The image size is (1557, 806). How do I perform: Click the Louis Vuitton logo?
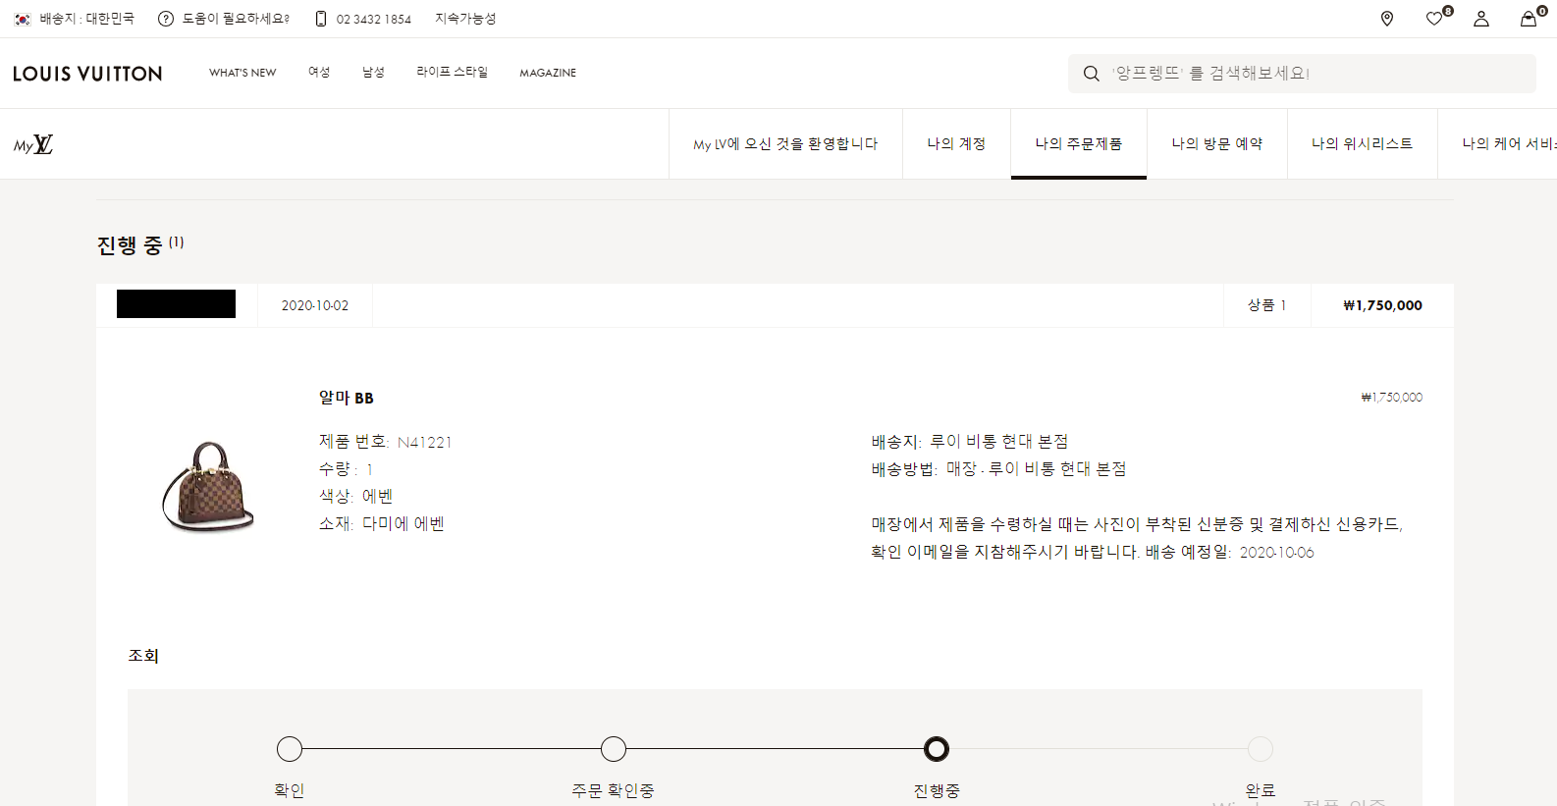click(x=87, y=74)
